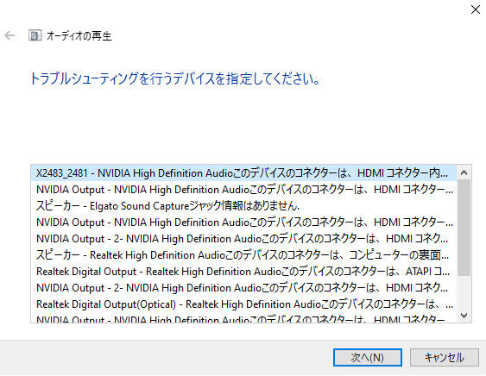Select NVIDIA Output - 2- row above Realtek スピーカー
Image resolution: width=486 pixels, height=376 pixels.
coord(243,239)
